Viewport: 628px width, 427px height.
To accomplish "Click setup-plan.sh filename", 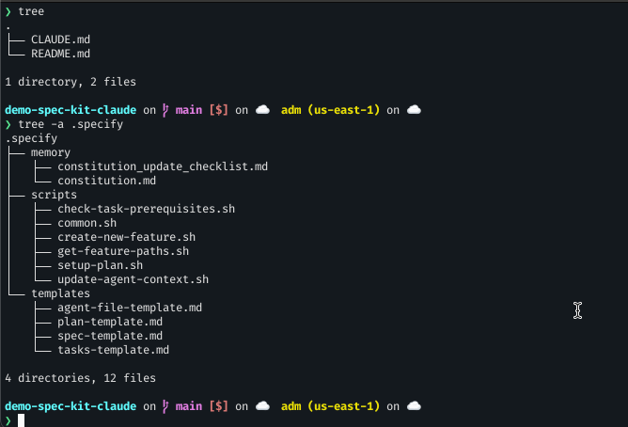I will [101, 265].
